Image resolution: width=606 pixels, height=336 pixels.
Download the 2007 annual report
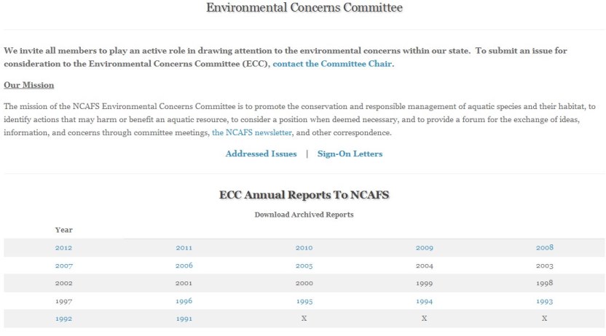(64, 265)
